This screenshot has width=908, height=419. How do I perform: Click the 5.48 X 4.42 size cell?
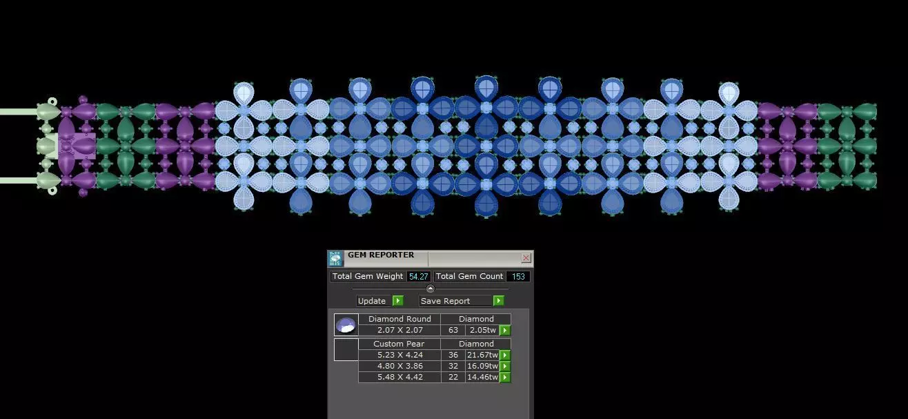399,377
